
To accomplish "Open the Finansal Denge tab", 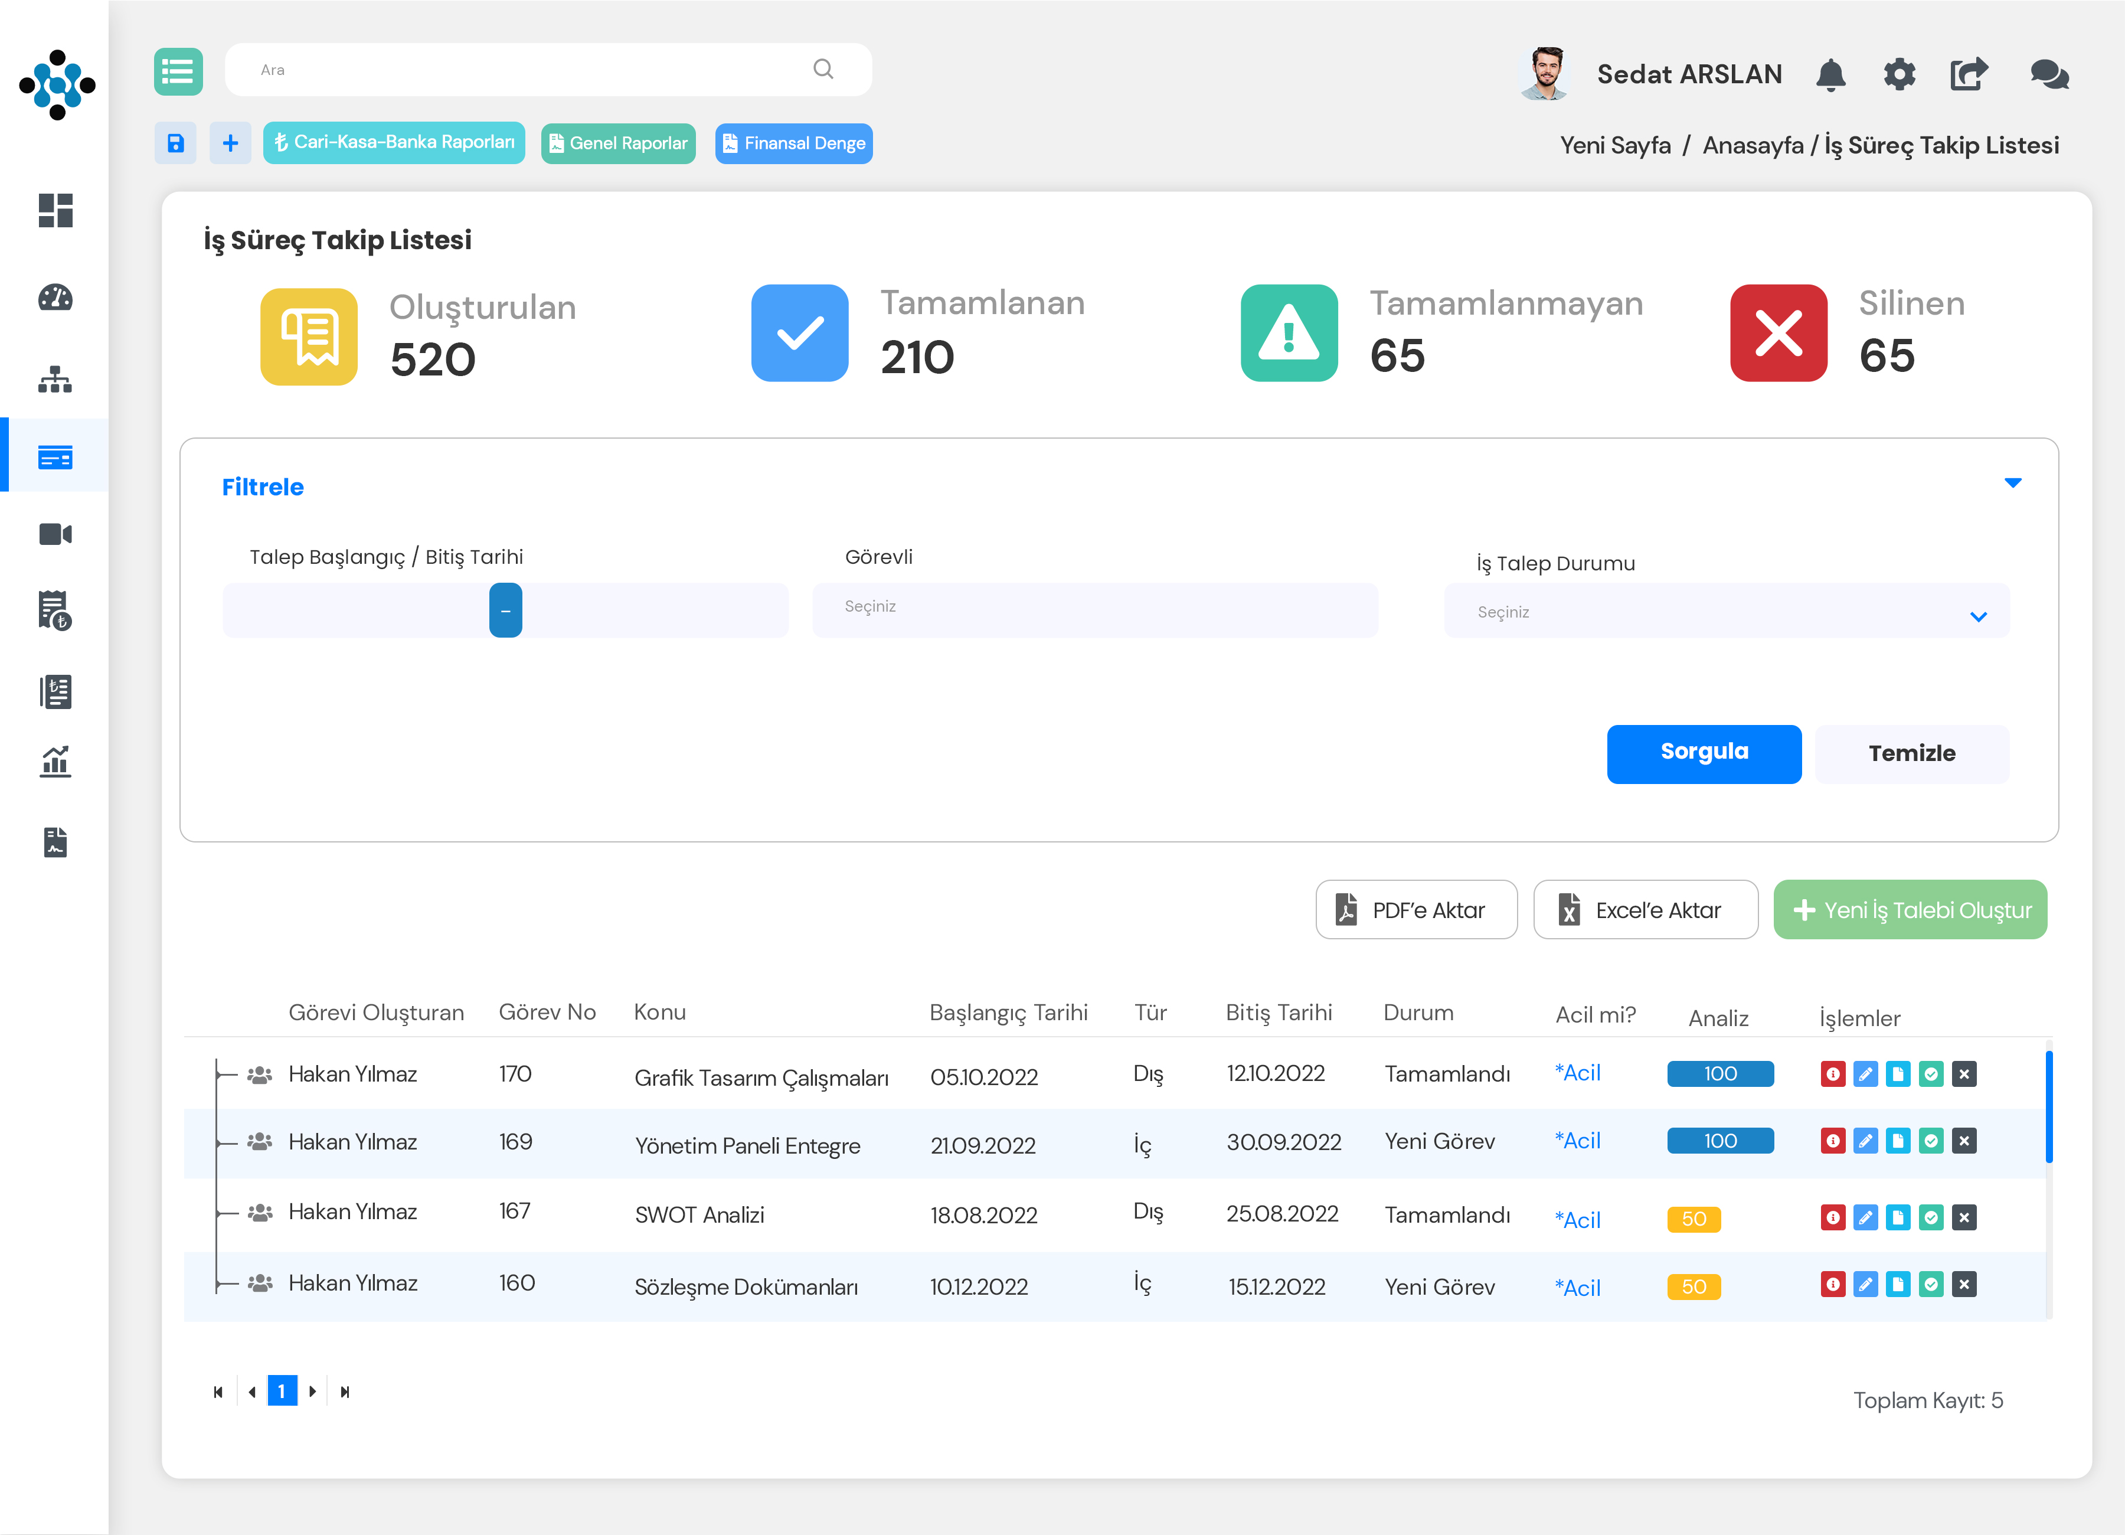I will [x=793, y=143].
